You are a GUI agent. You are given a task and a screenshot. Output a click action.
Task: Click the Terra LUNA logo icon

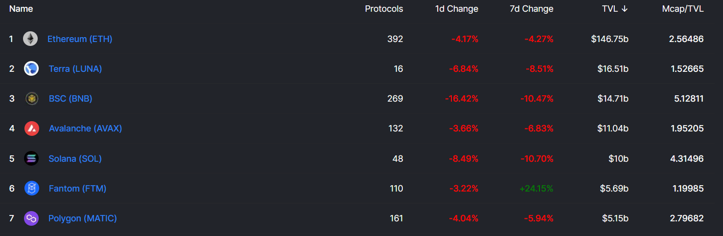click(x=31, y=68)
